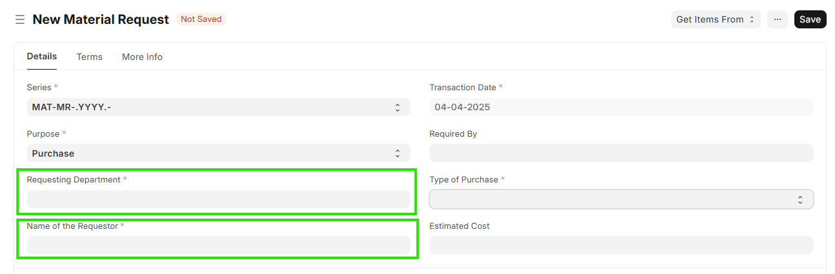
Task: Click the Not Saved status badge
Action: pyautogui.click(x=201, y=19)
